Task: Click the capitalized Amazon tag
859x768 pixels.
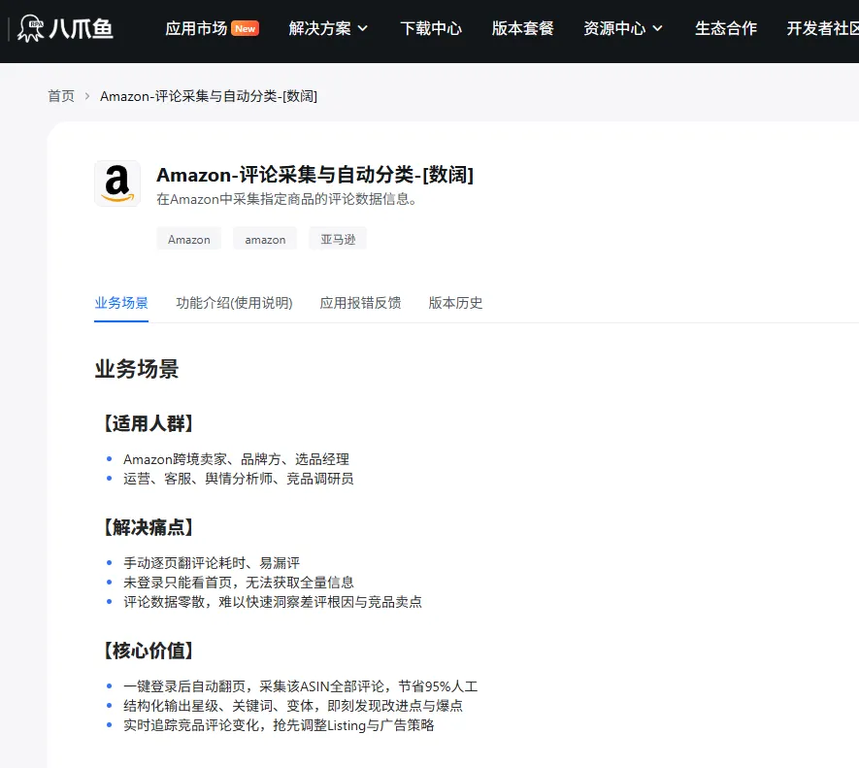Action: [189, 239]
